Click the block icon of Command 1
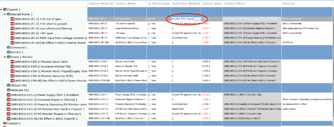Screen dimensions: 334x127 (9, 47)
